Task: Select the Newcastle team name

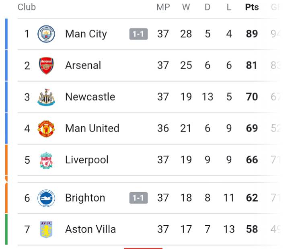Action: point(90,97)
